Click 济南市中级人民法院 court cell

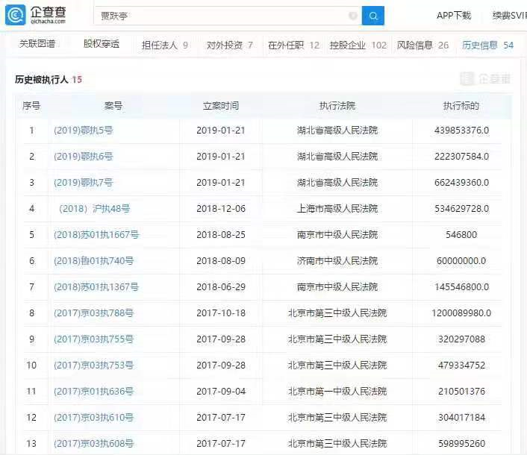(x=337, y=261)
